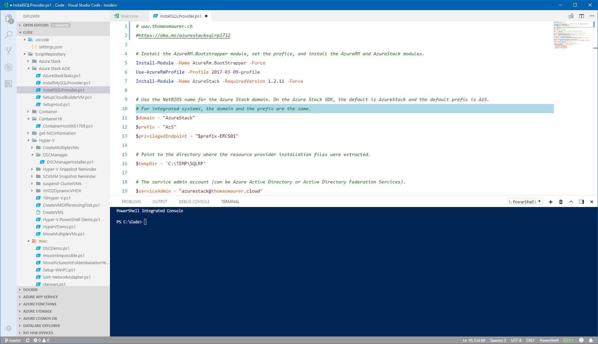Screen dimensions: 598x344
Task: Toggle split terminal view
Action: click(x=582, y=202)
